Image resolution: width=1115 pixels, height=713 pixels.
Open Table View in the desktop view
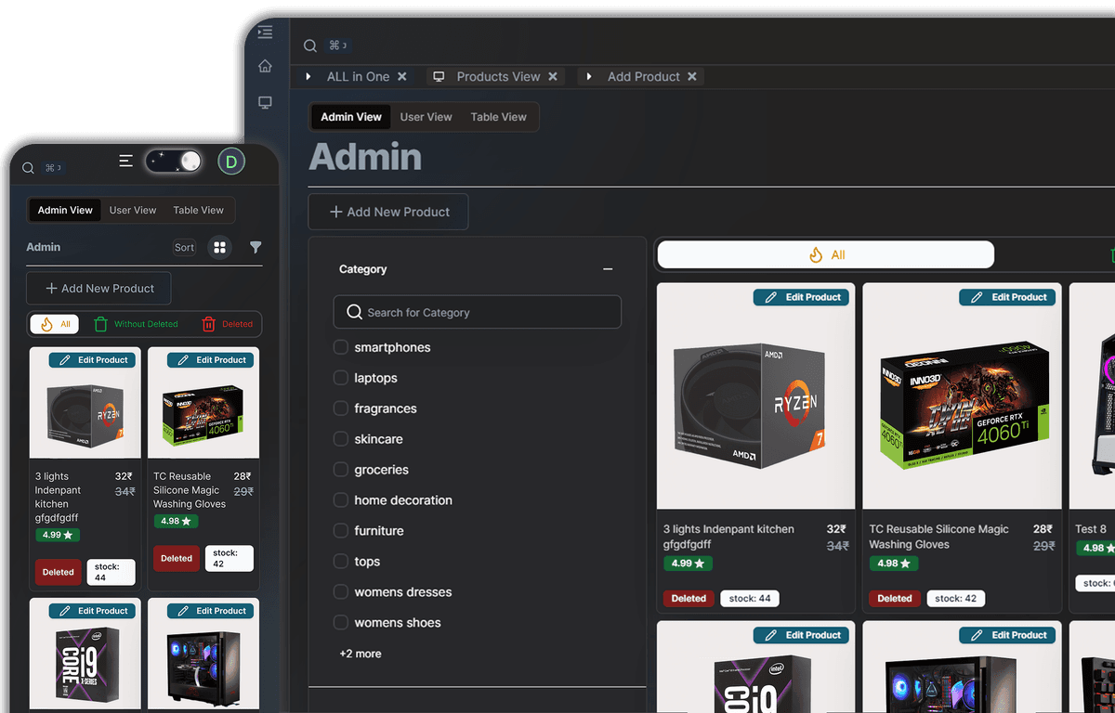[x=499, y=117]
